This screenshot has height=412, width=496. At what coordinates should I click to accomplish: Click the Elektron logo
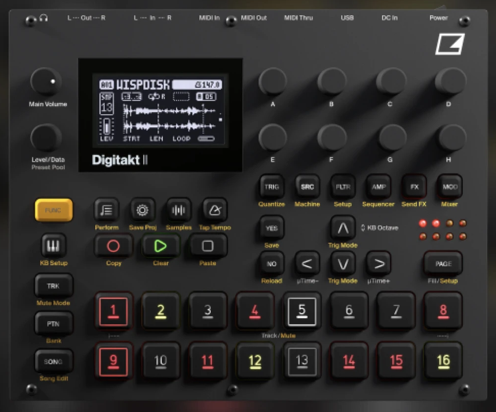(450, 44)
